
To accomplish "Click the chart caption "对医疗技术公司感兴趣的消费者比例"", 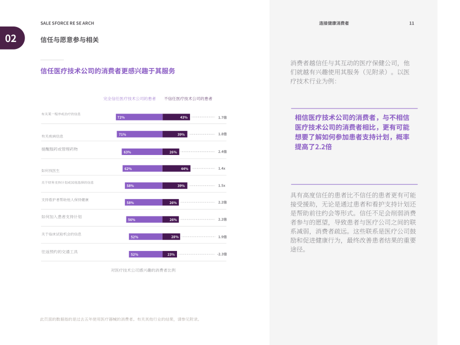I will point(143,270).
